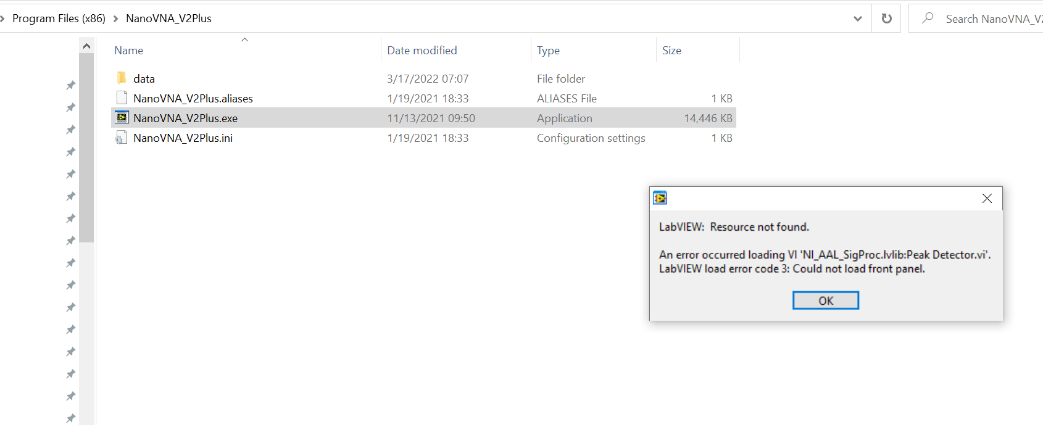Click the 3/17/2022 07:07 date cell
The image size is (1043, 425).
tap(428, 78)
